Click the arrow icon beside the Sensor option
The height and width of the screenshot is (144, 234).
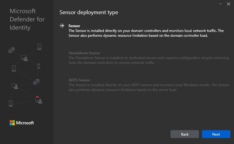pos(62,26)
